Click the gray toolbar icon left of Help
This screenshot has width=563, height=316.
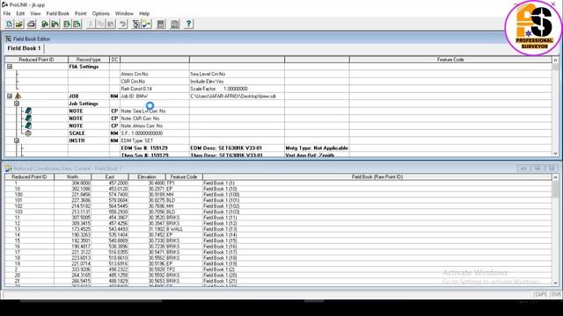pos(175,24)
